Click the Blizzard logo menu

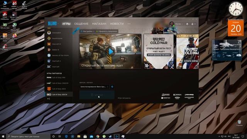[52, 24]
